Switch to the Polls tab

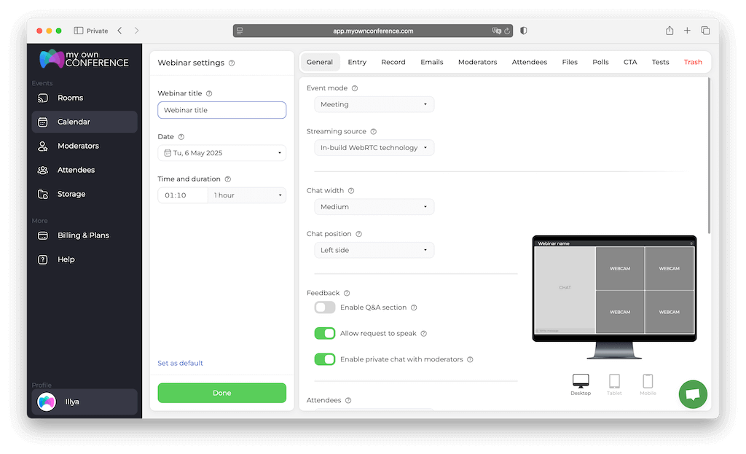pyautogui.click(x=600, y=62)
